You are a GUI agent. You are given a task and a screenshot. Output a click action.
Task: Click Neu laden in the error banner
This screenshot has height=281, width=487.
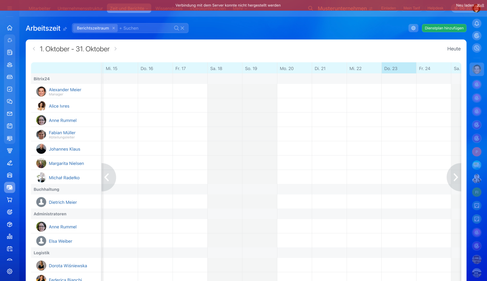pos(465,5)
